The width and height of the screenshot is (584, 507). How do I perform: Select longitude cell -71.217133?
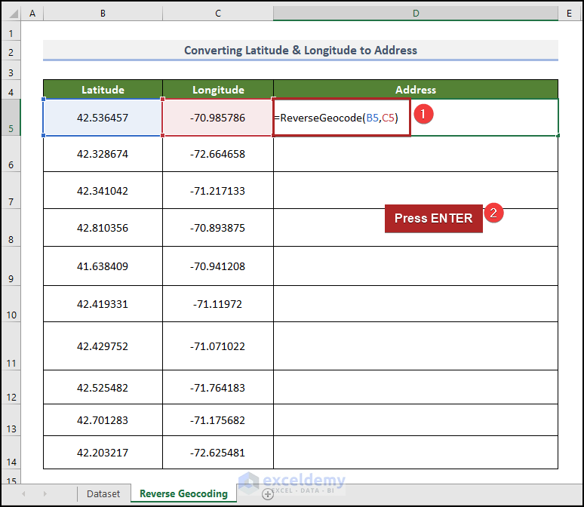tap(218, 190)
